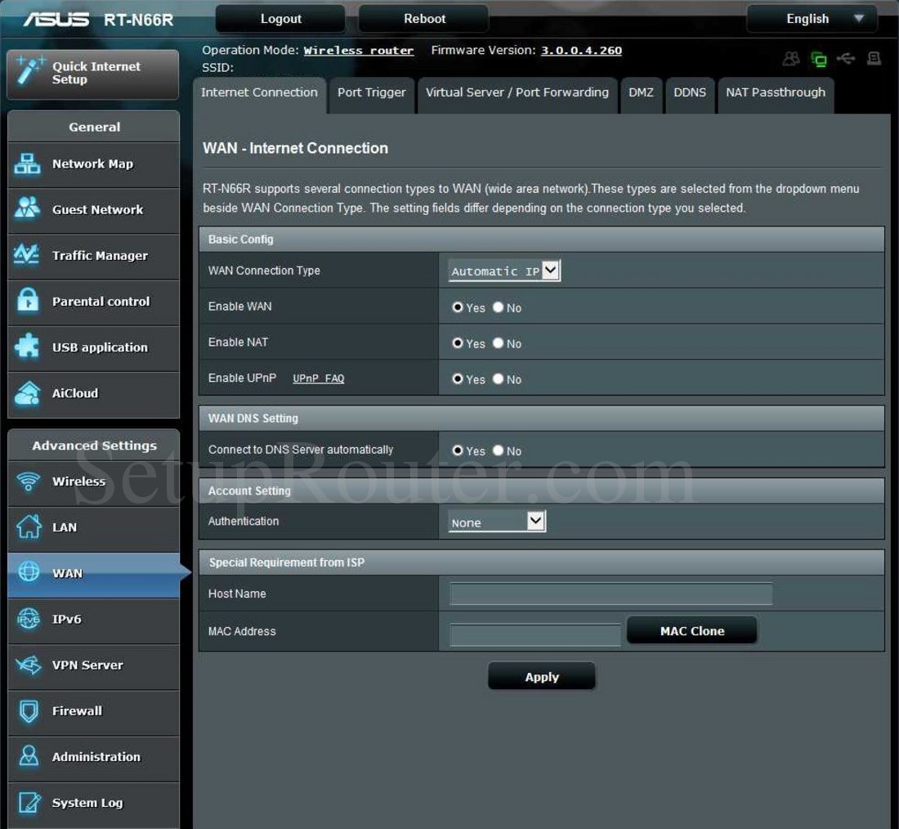Focus the Host Name input field
The image size is (899, 829).
(611, 594)
